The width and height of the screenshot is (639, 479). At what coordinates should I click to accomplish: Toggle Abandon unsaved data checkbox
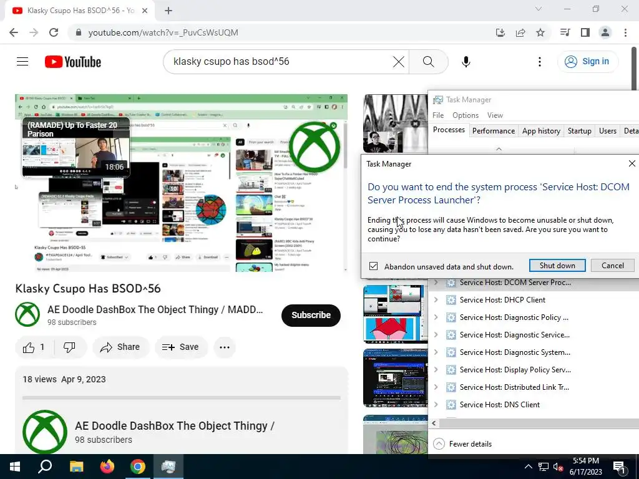[373, 266]
